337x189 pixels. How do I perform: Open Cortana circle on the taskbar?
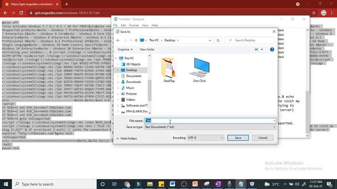pyautogui.click(x=103, y=184)
